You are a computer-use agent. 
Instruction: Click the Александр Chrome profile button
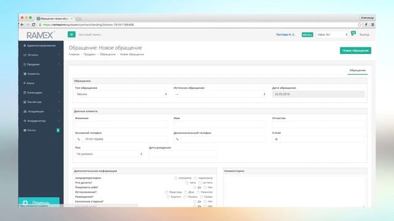coord(367,18)
